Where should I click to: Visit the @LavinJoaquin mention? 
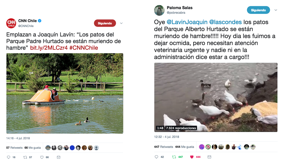pyautogui.click(x=187, y=22)
